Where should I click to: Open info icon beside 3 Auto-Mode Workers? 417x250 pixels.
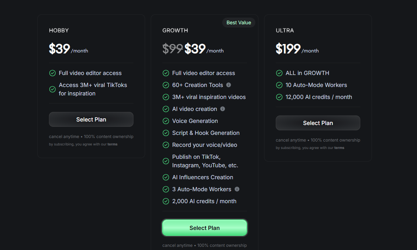[x=237, y=189]
